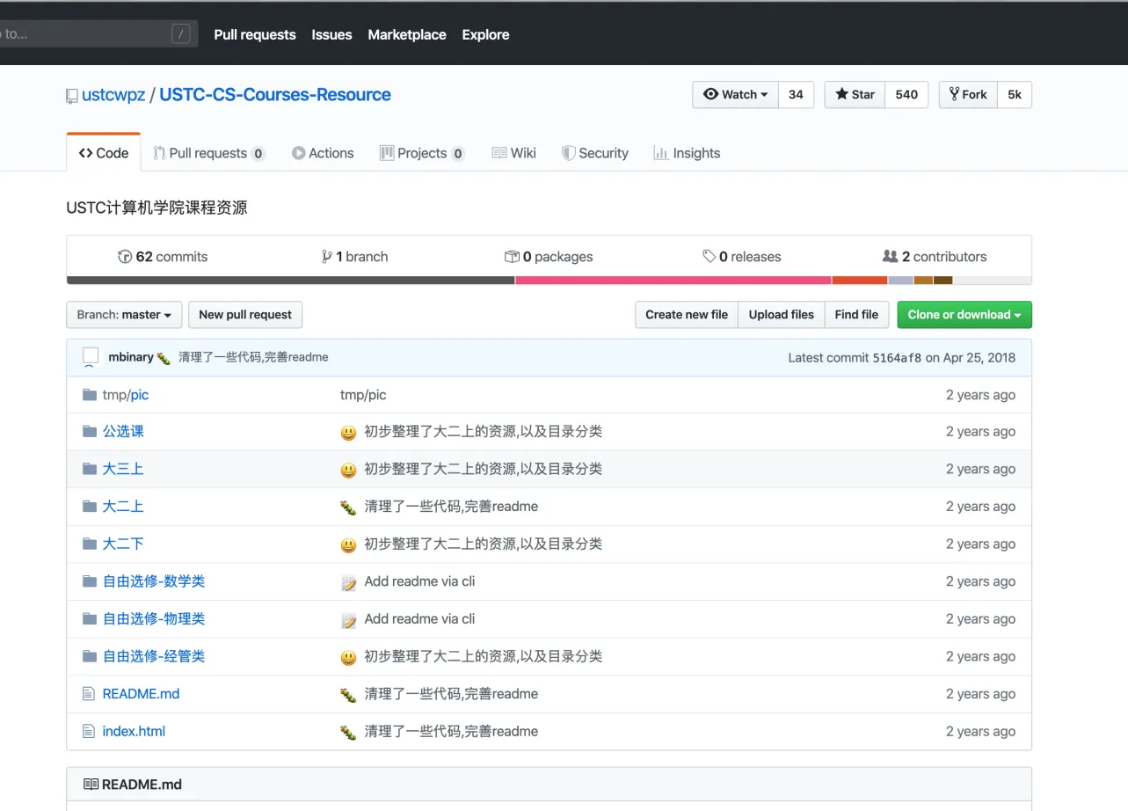This screenshot has height=811, width=1128.
Task: Click the commits clock icon
Action: coord(125,257)
